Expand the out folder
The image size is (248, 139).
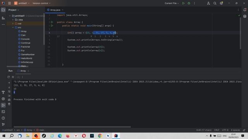coord(13,24)
